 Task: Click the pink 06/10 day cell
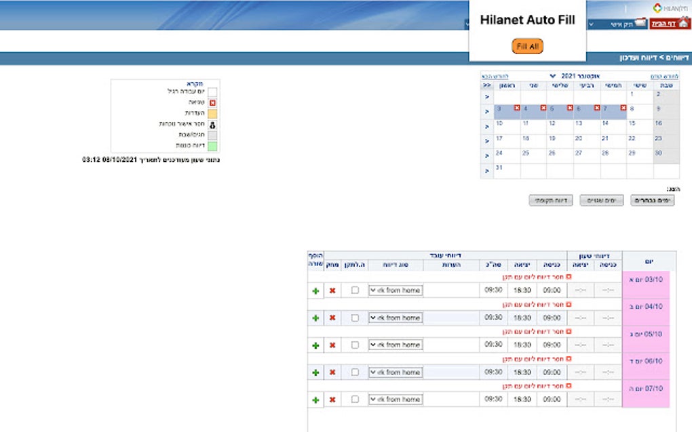646,367
